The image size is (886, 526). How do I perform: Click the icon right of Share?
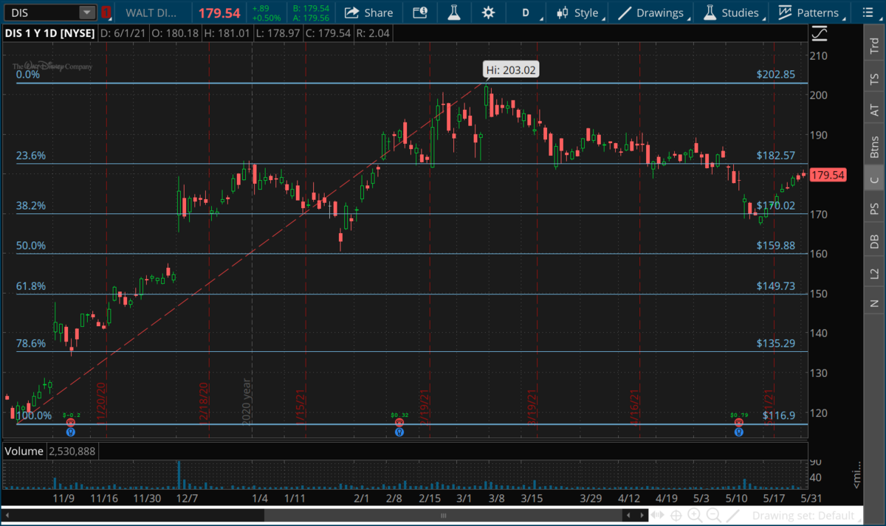(x=419, y=13)
